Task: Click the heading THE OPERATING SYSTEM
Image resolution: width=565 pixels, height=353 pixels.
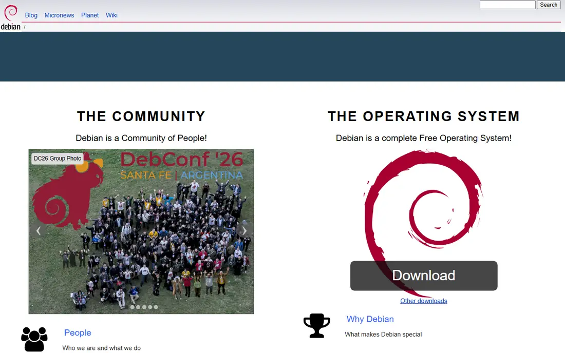Action: coord(424,116)
